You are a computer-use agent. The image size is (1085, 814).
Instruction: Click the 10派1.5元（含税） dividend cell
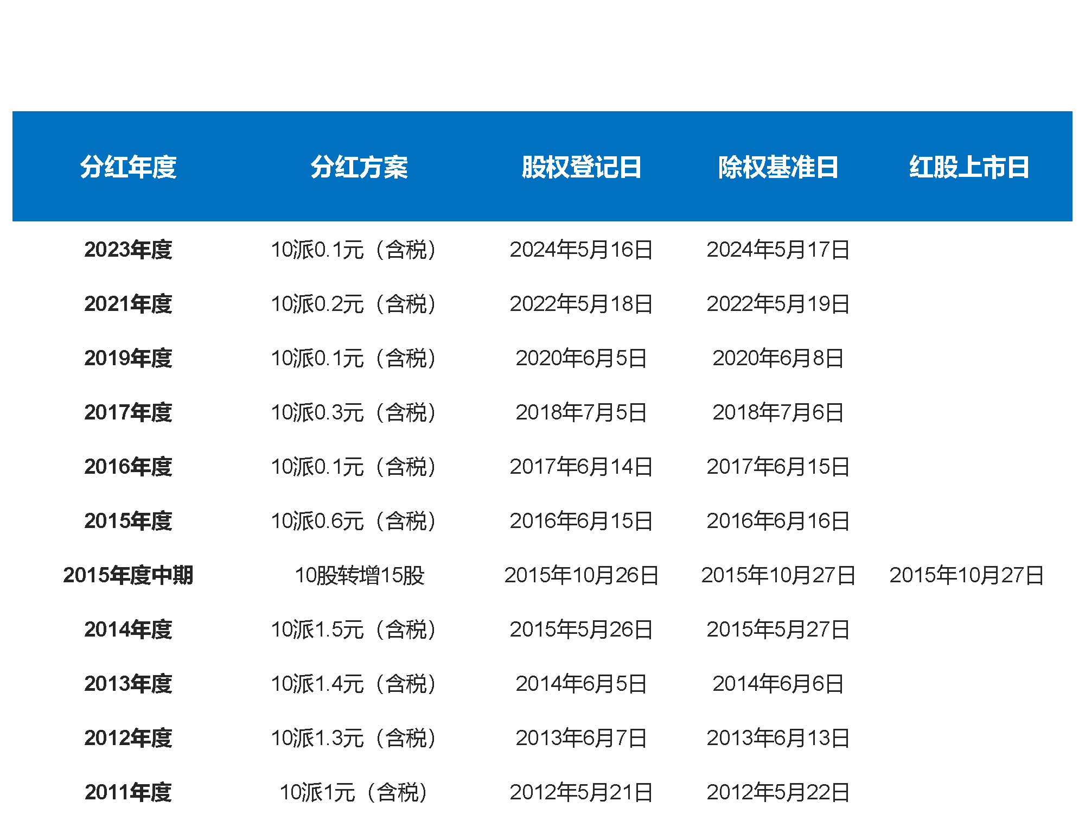pos(354,629)
